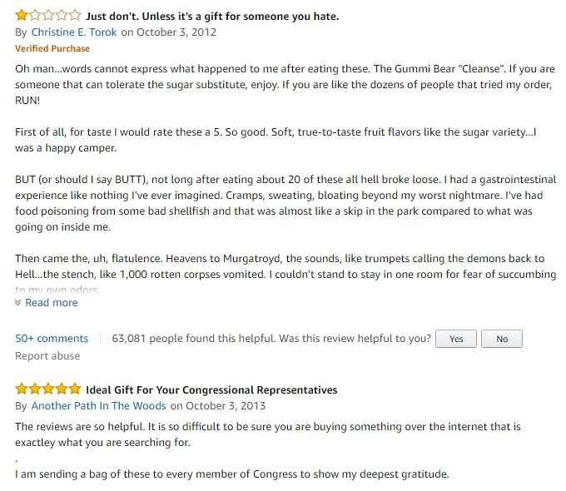
Task: Click the Verified Purchase label
Action: point(52,48)
